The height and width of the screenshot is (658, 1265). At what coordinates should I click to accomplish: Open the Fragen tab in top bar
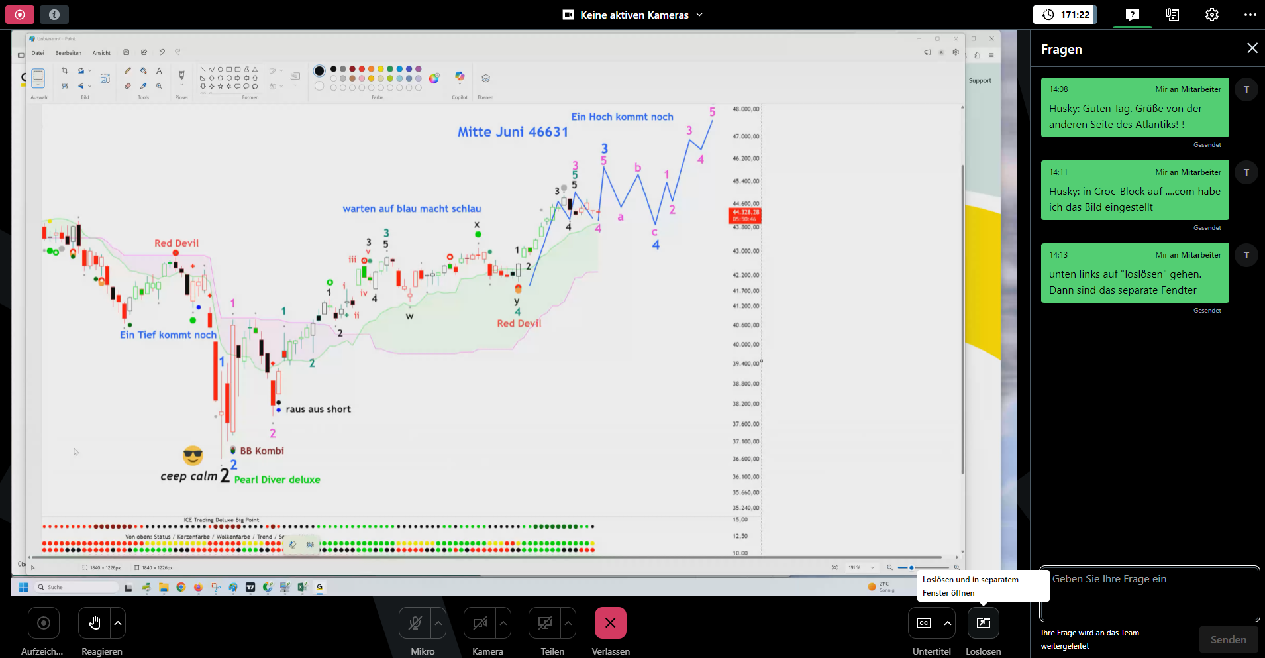pyautogui.click(x=1133, y=15)
